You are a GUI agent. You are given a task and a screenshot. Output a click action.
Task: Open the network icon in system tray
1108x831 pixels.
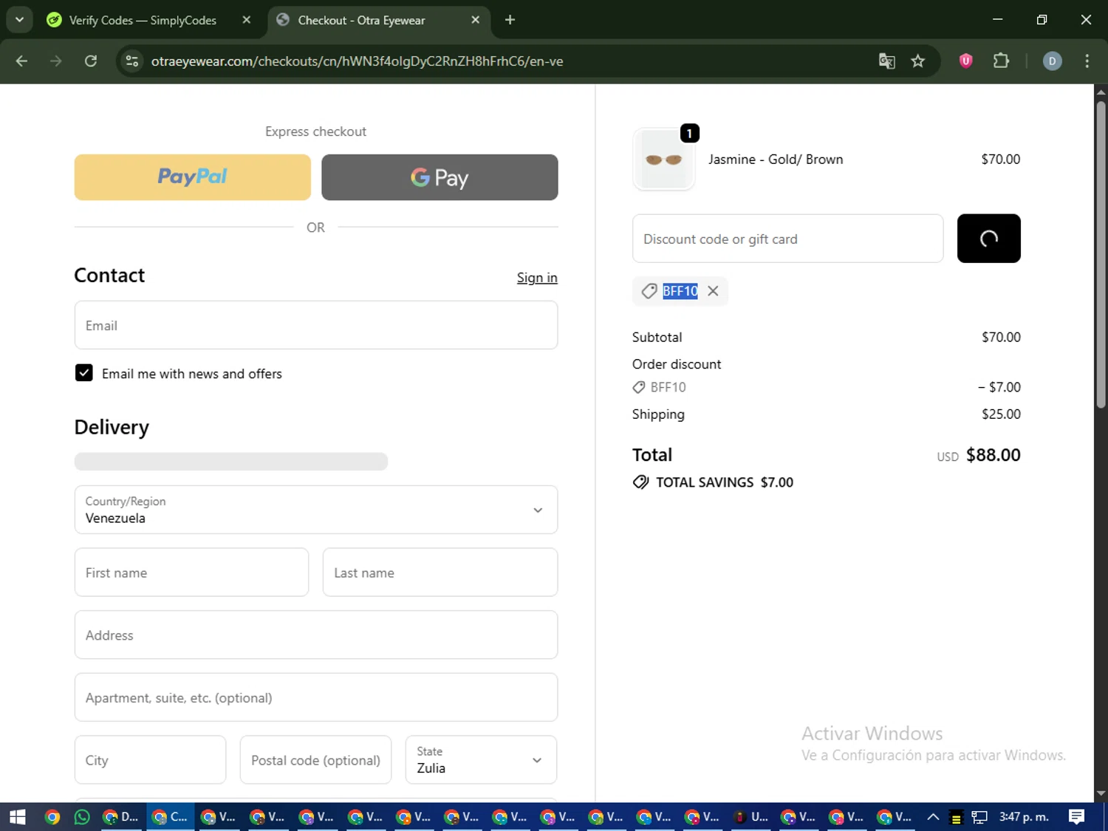coord(979,817)
